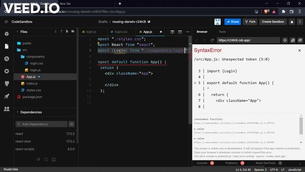This screenshot has width=305, height=172.
Task: Click the error stack trace scrollbar
Action: pyautogui.click(x=301, y=126)
